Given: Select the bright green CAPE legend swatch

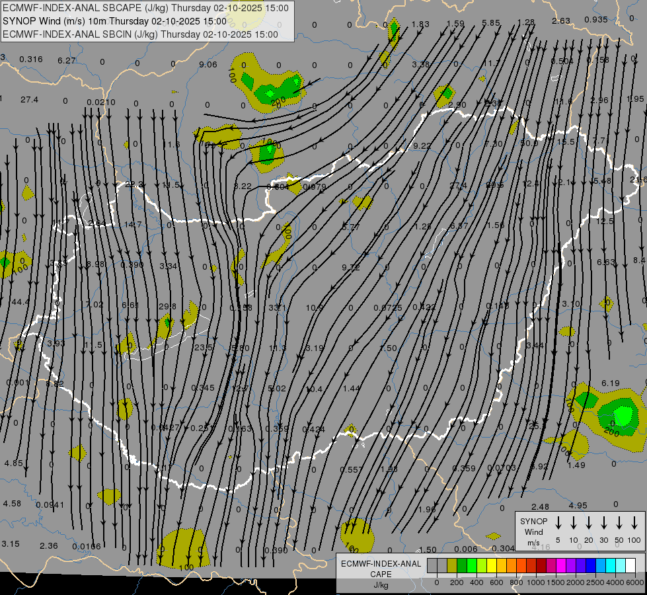Looking at the screenshot, I should [x=472, y=566].
